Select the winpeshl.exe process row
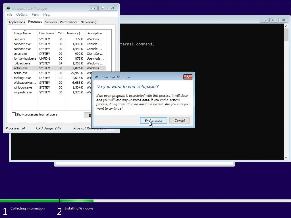The image size is (291, 218). pyautogui.click(x=52, y=92)
